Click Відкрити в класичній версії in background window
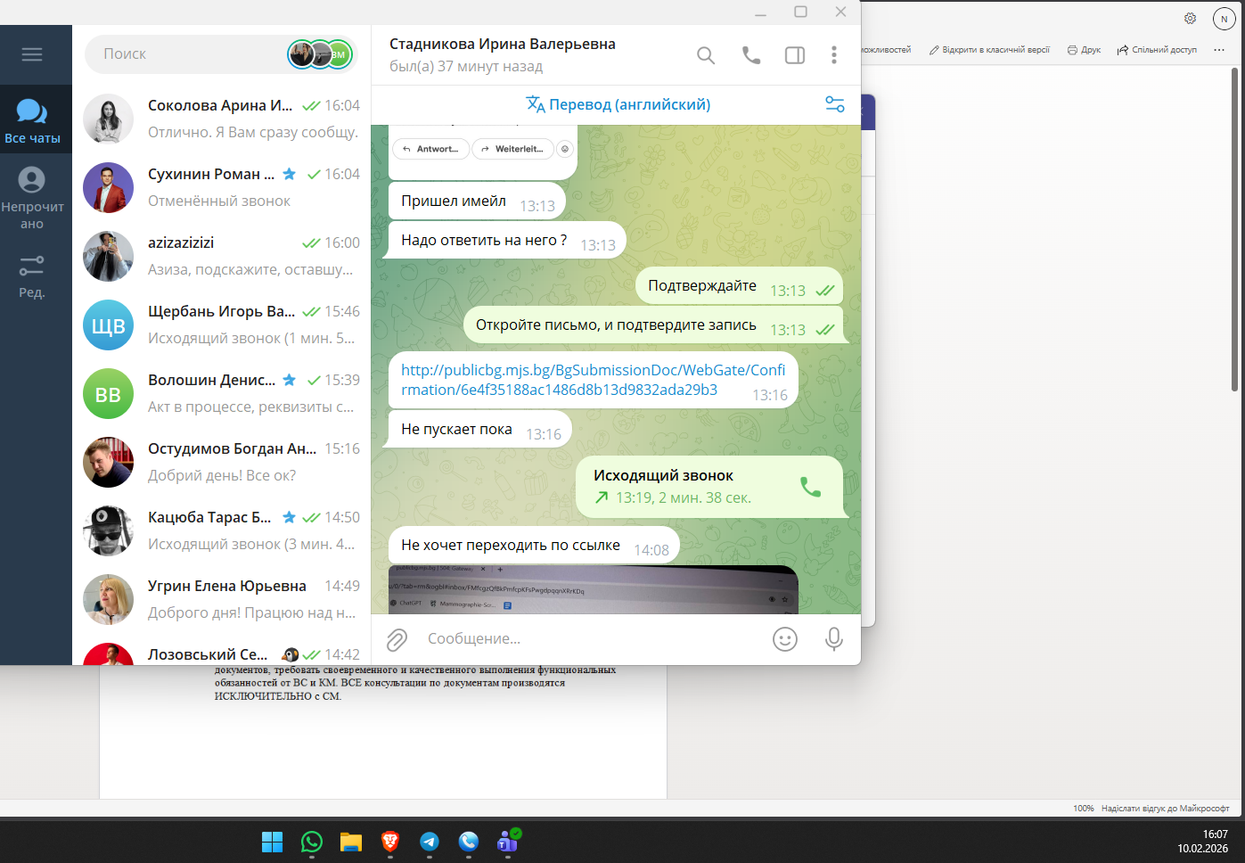This screenshot has width=1245, height=863. (989, 50)
